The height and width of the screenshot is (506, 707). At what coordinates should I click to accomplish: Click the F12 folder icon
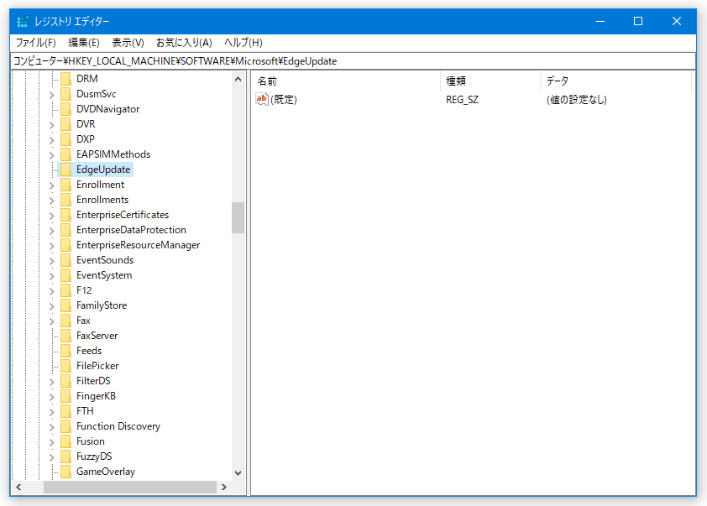point(65,290)
